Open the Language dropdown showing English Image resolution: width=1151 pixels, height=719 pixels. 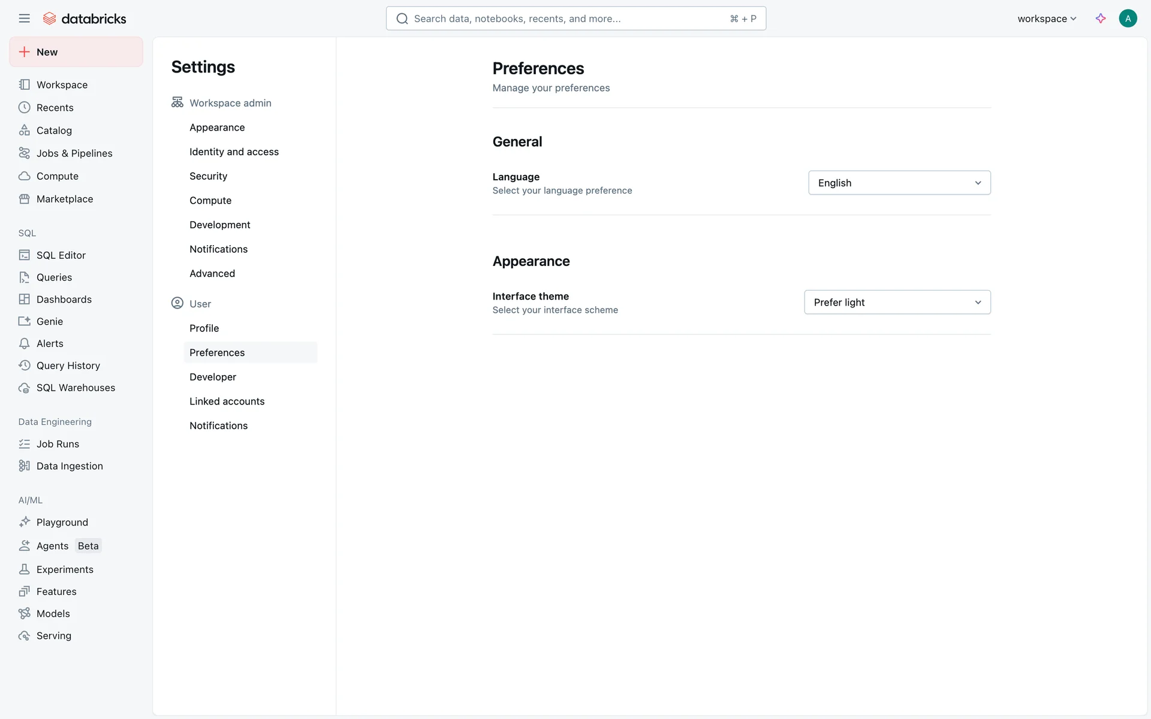click(899, 183)
